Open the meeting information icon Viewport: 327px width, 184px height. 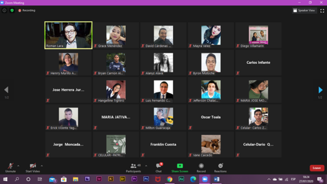click(4, 10)
